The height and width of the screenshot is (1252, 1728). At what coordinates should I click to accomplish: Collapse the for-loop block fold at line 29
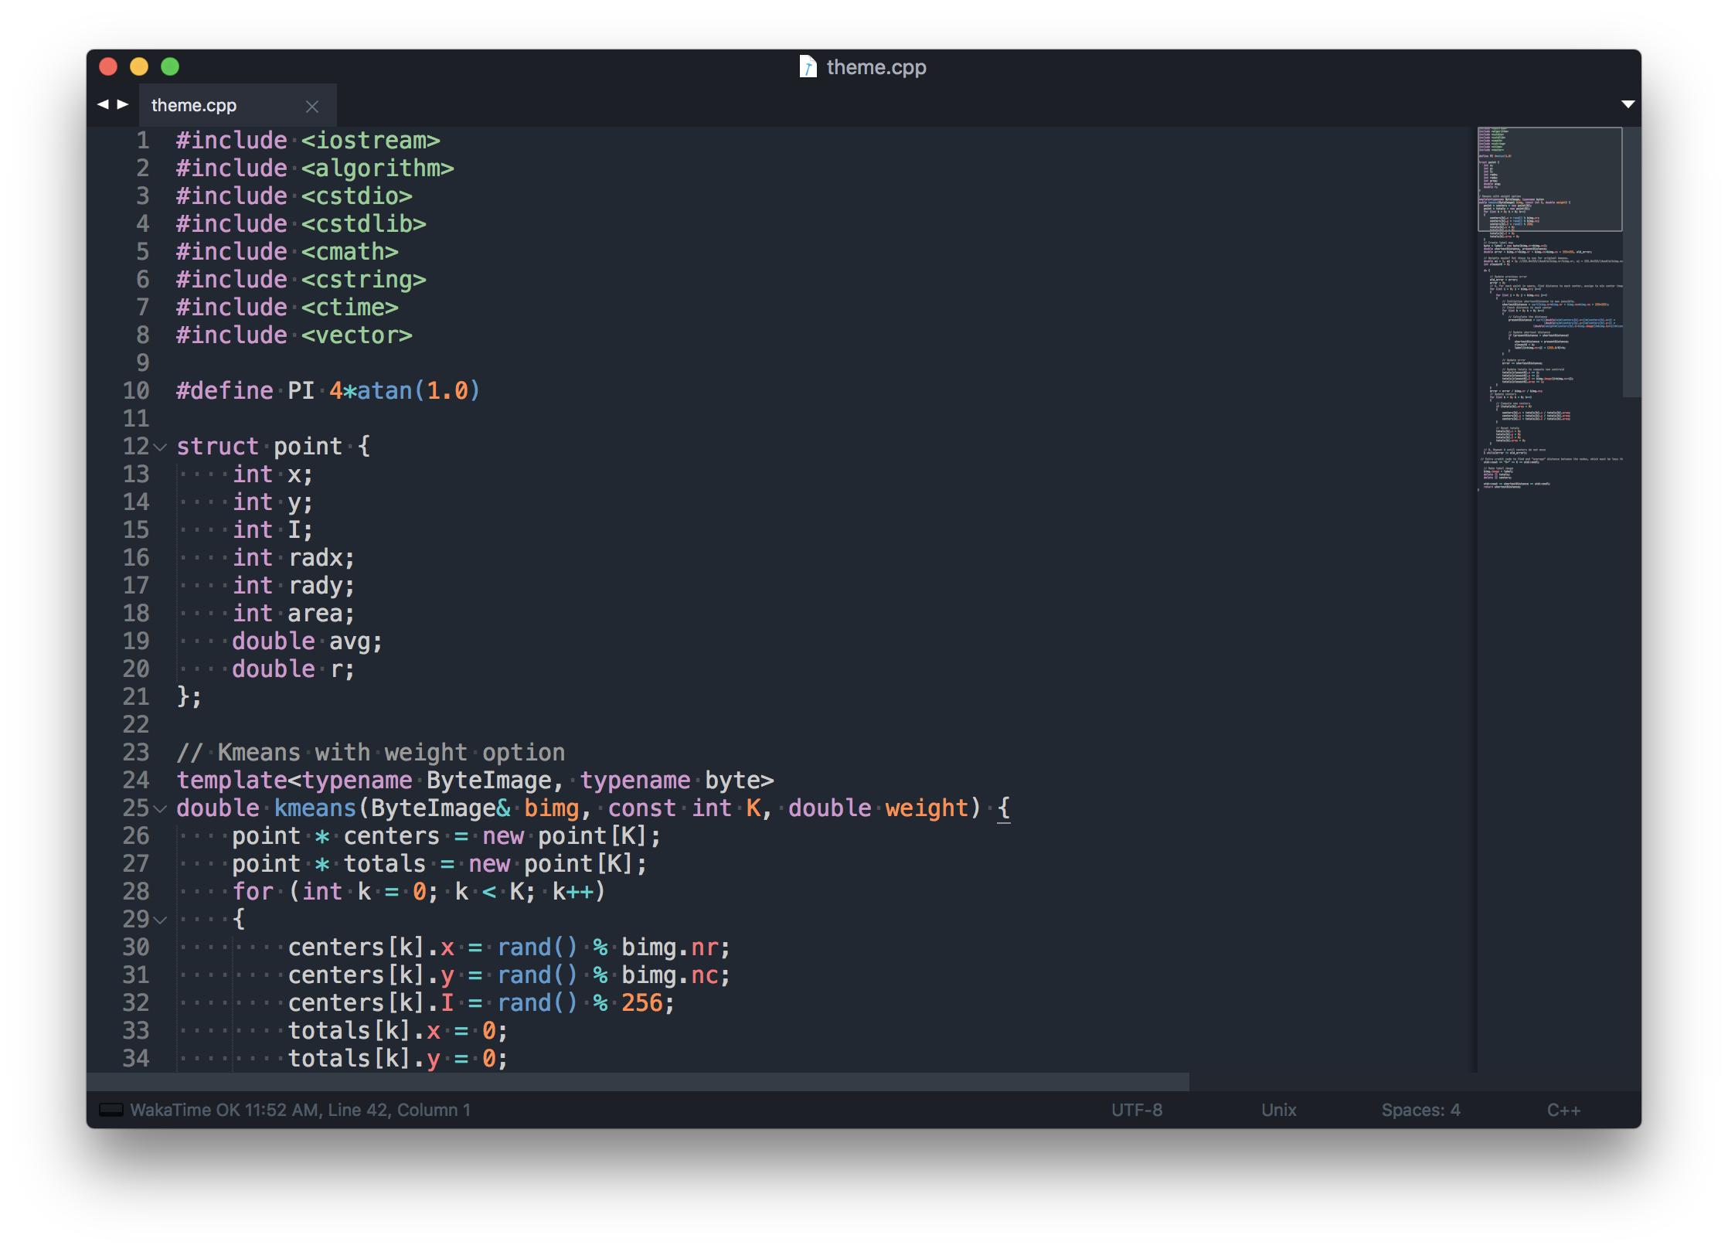pyautogui.click(x=160, y=920)
